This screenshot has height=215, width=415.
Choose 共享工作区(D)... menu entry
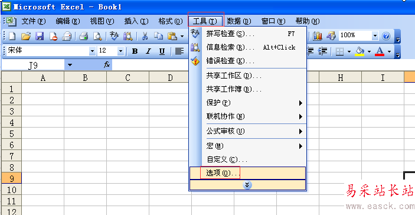tap(248, 76)
